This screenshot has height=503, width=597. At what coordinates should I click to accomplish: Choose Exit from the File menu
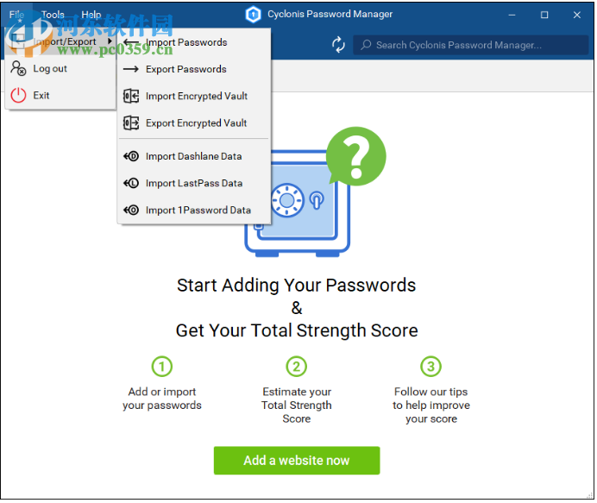[61, 95]
